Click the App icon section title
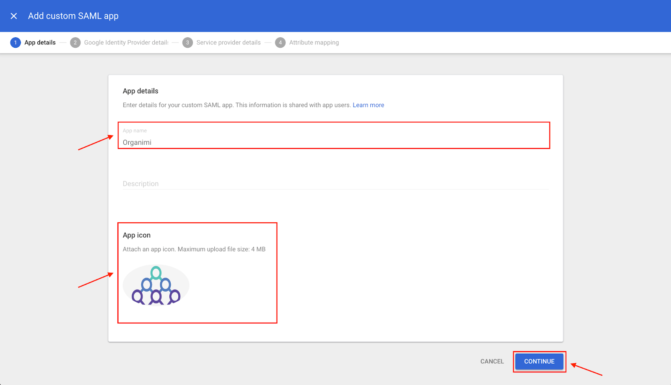The width and height of the screenshot is (671, 385). (x=136, y=235)
